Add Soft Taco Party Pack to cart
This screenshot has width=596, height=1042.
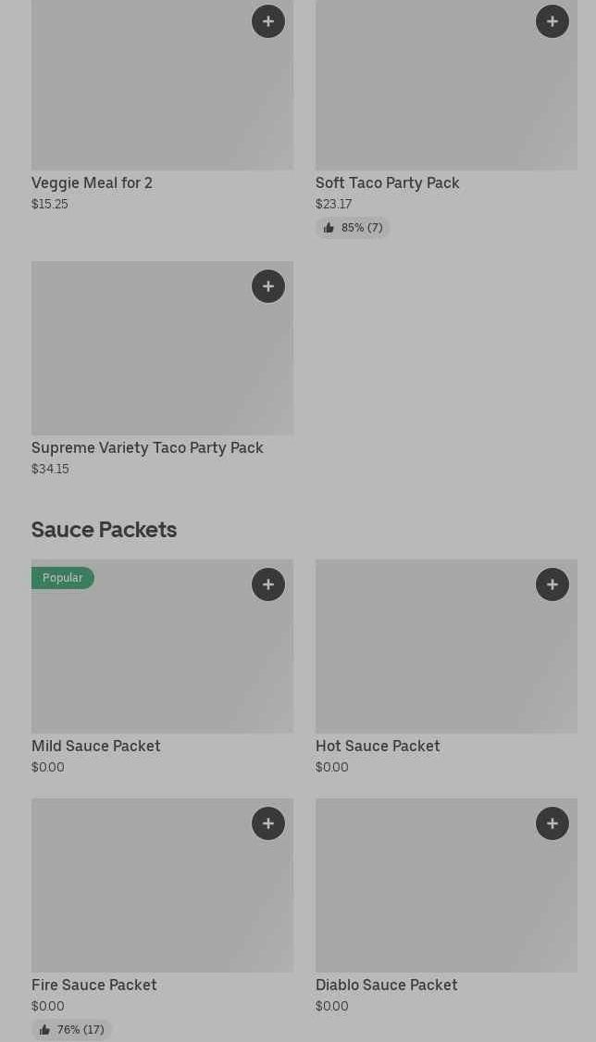click(x=553, y=21)
